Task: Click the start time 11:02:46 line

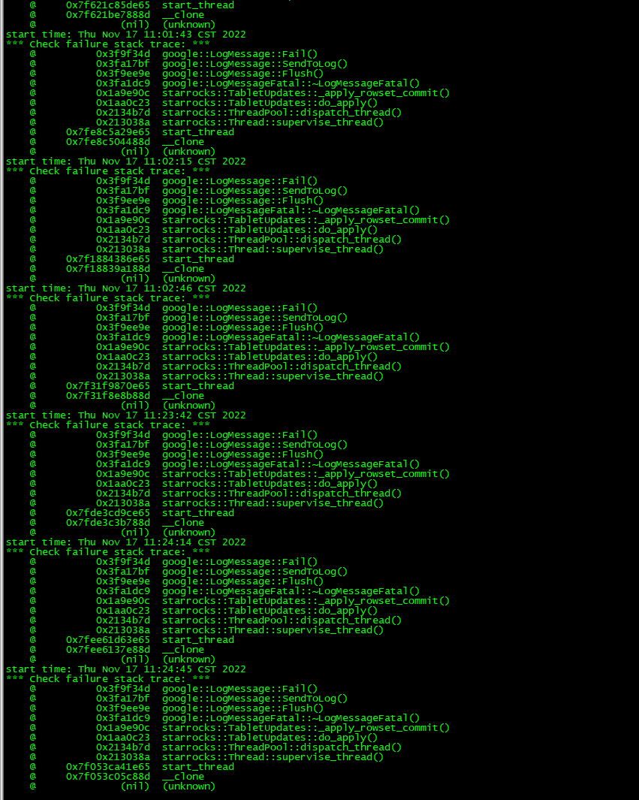Action: click(x=126, y=288)
